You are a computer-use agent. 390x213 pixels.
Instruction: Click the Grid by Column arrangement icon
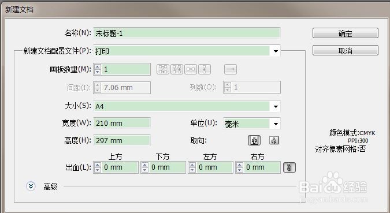tap(177, 69)
